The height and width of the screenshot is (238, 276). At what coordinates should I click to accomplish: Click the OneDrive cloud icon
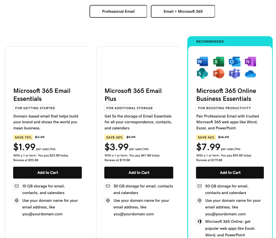[251, 74]
